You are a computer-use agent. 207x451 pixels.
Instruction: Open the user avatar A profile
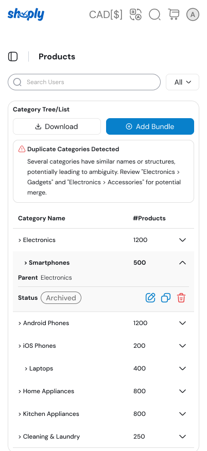(x=193, y=14)
